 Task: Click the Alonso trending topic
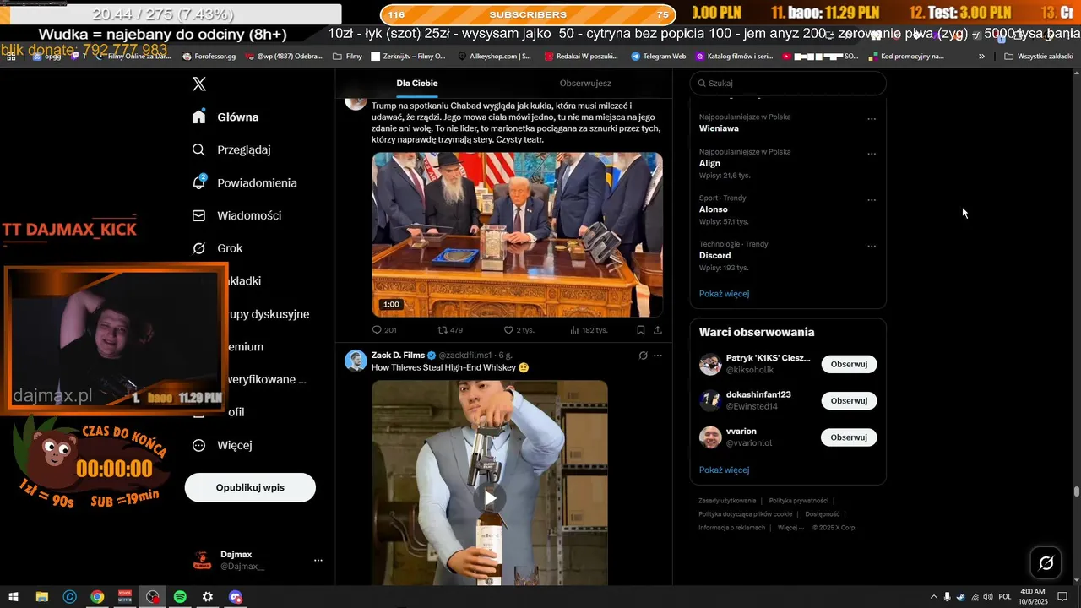713,209
